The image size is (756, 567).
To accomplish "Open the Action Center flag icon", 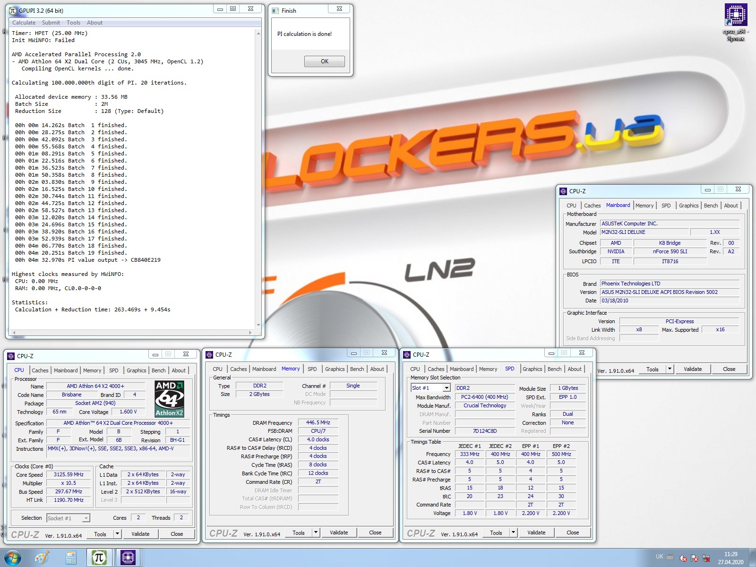I will 695,558.
